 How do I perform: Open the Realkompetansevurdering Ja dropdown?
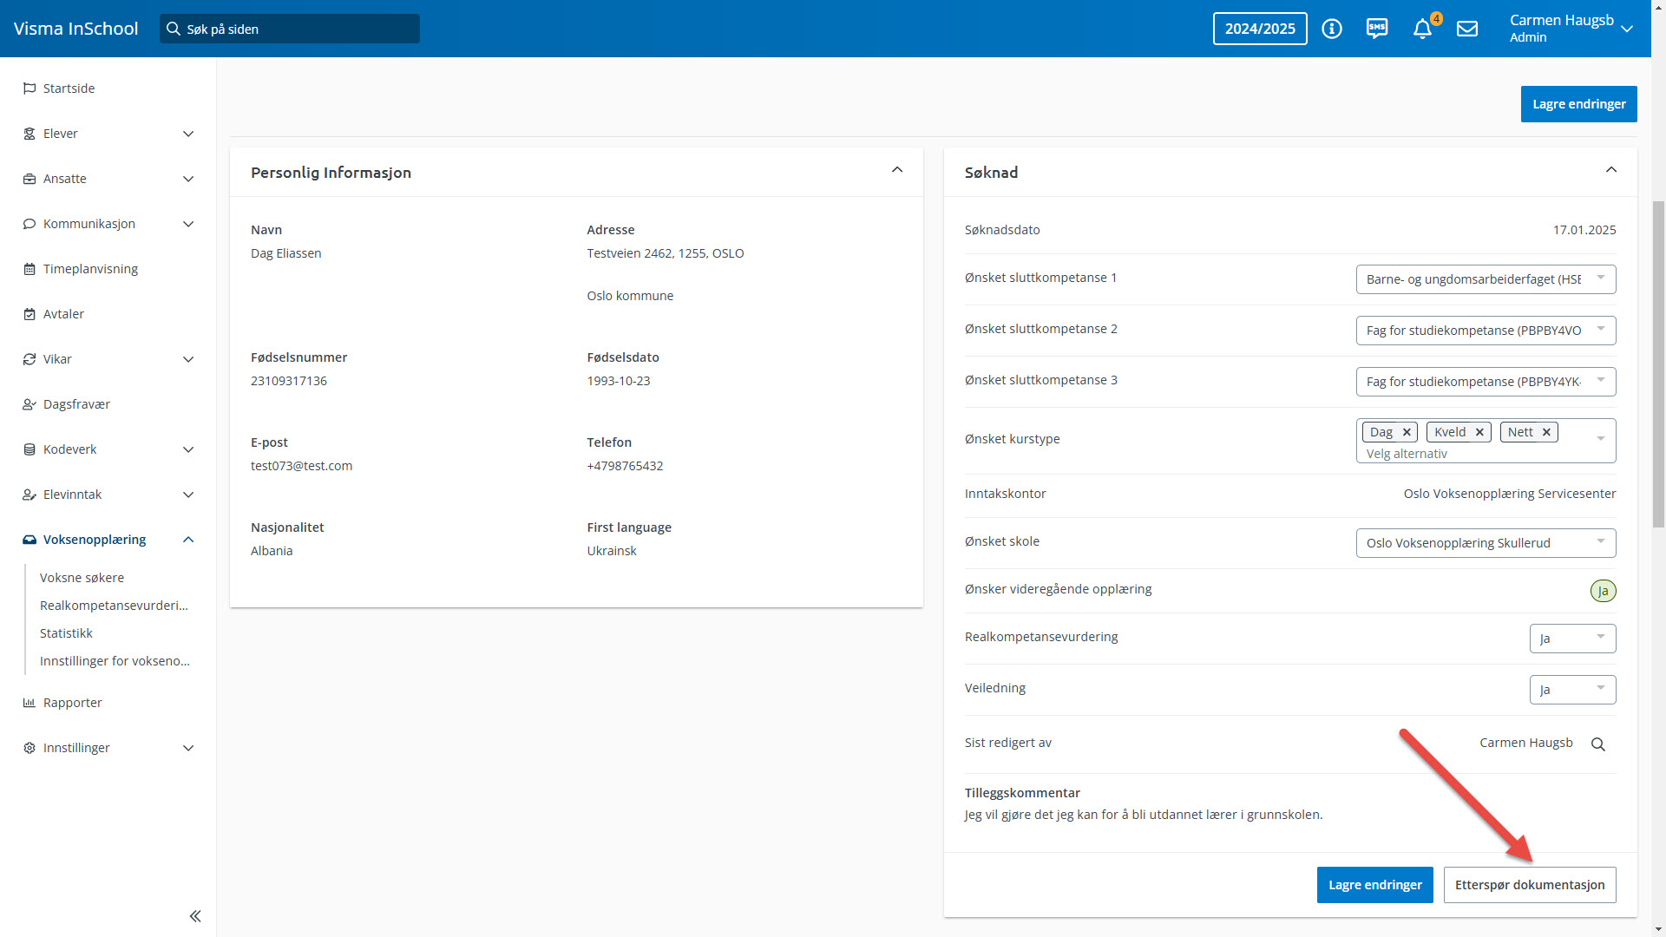pyautogui.click(x=1572, y=639)
